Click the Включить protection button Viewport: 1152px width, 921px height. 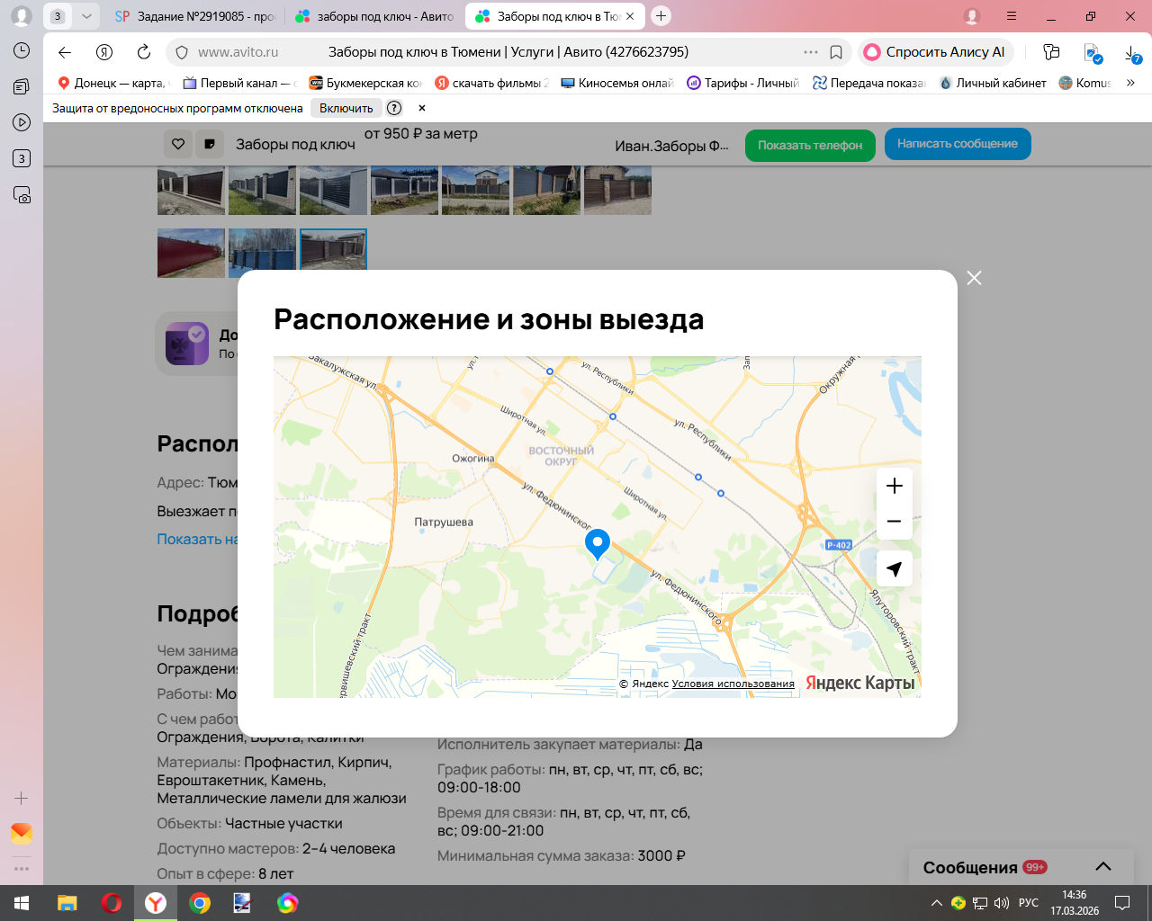pos(346,108)
